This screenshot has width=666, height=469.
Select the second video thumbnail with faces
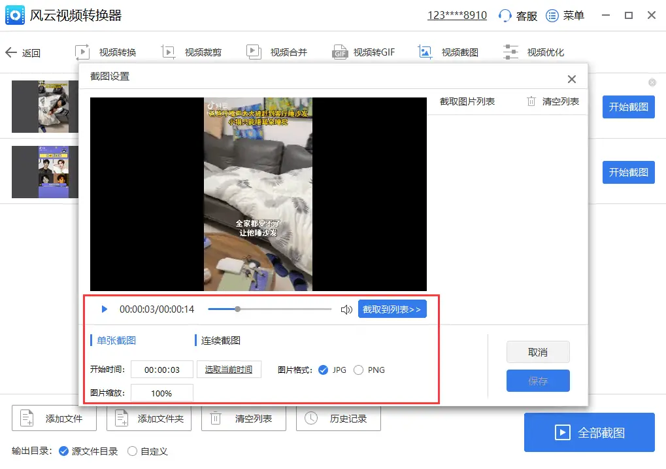pos(45,172)
